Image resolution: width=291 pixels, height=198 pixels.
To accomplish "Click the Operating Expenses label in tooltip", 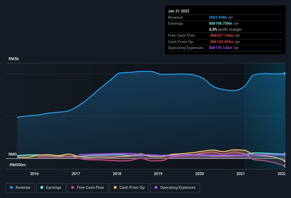I will coord(186,48).
